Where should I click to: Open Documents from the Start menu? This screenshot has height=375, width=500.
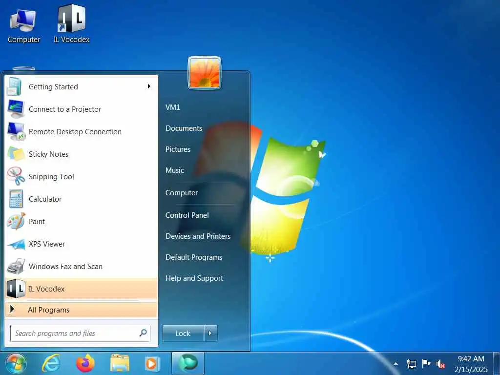184,128
